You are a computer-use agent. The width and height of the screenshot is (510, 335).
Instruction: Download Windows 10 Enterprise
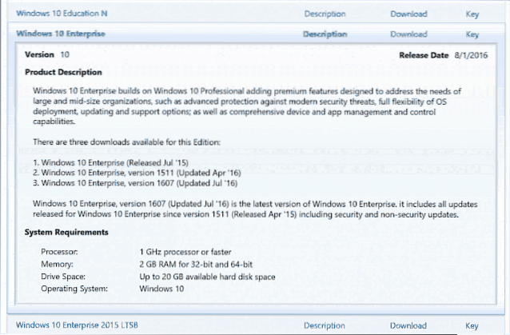[408, 34]
